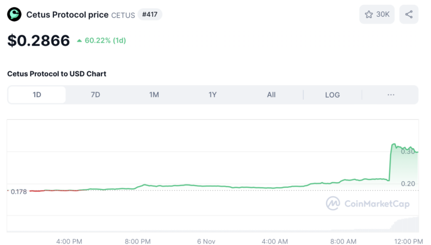
Task: Toggle LOG scale on chart
Action: pos(332,95)
